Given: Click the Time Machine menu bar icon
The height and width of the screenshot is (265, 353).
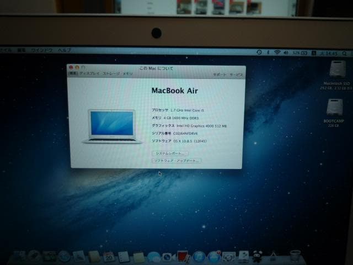Looking at the screenshot, I should point(259,52).
